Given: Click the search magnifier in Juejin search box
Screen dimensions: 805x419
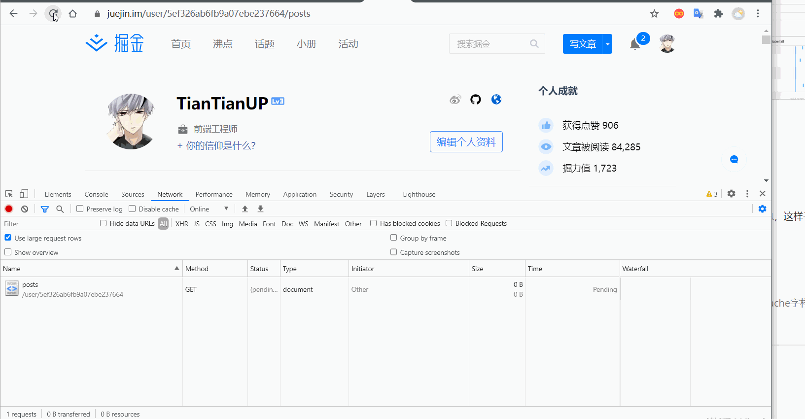Looking at the screenshot, I should click(x=534, y=44).
